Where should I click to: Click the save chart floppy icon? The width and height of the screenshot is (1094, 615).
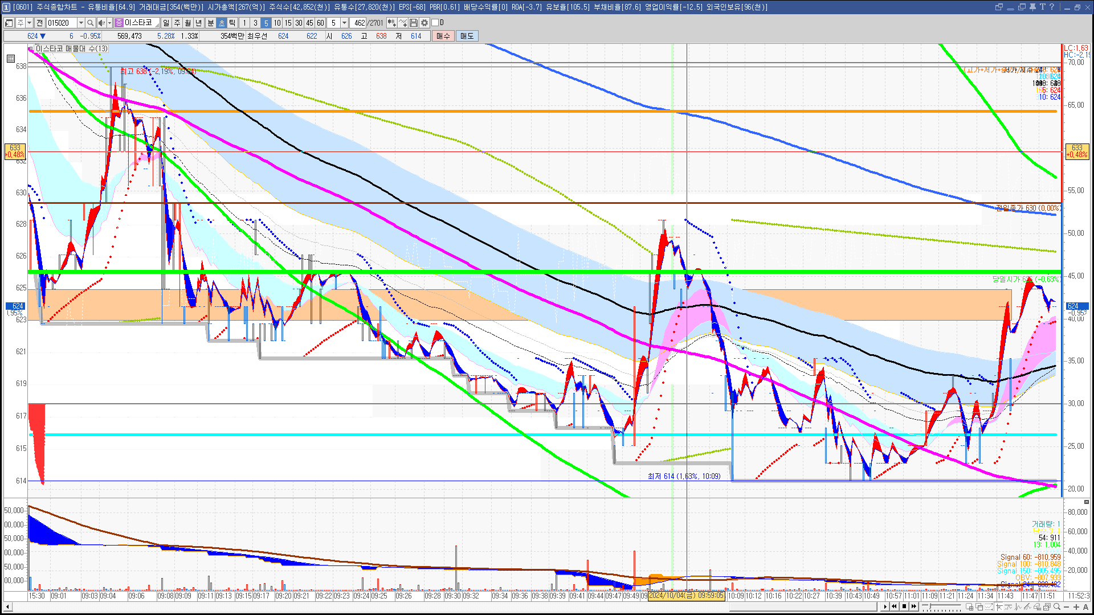414,23
